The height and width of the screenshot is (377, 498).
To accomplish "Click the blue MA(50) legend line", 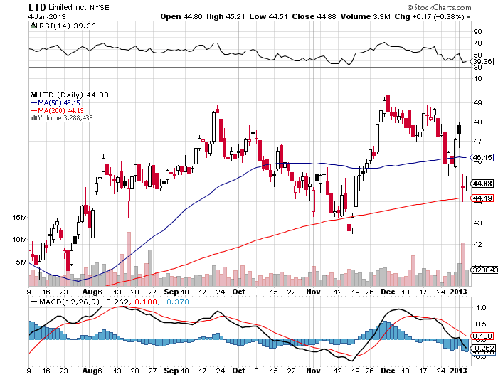I will pos(33,103).
